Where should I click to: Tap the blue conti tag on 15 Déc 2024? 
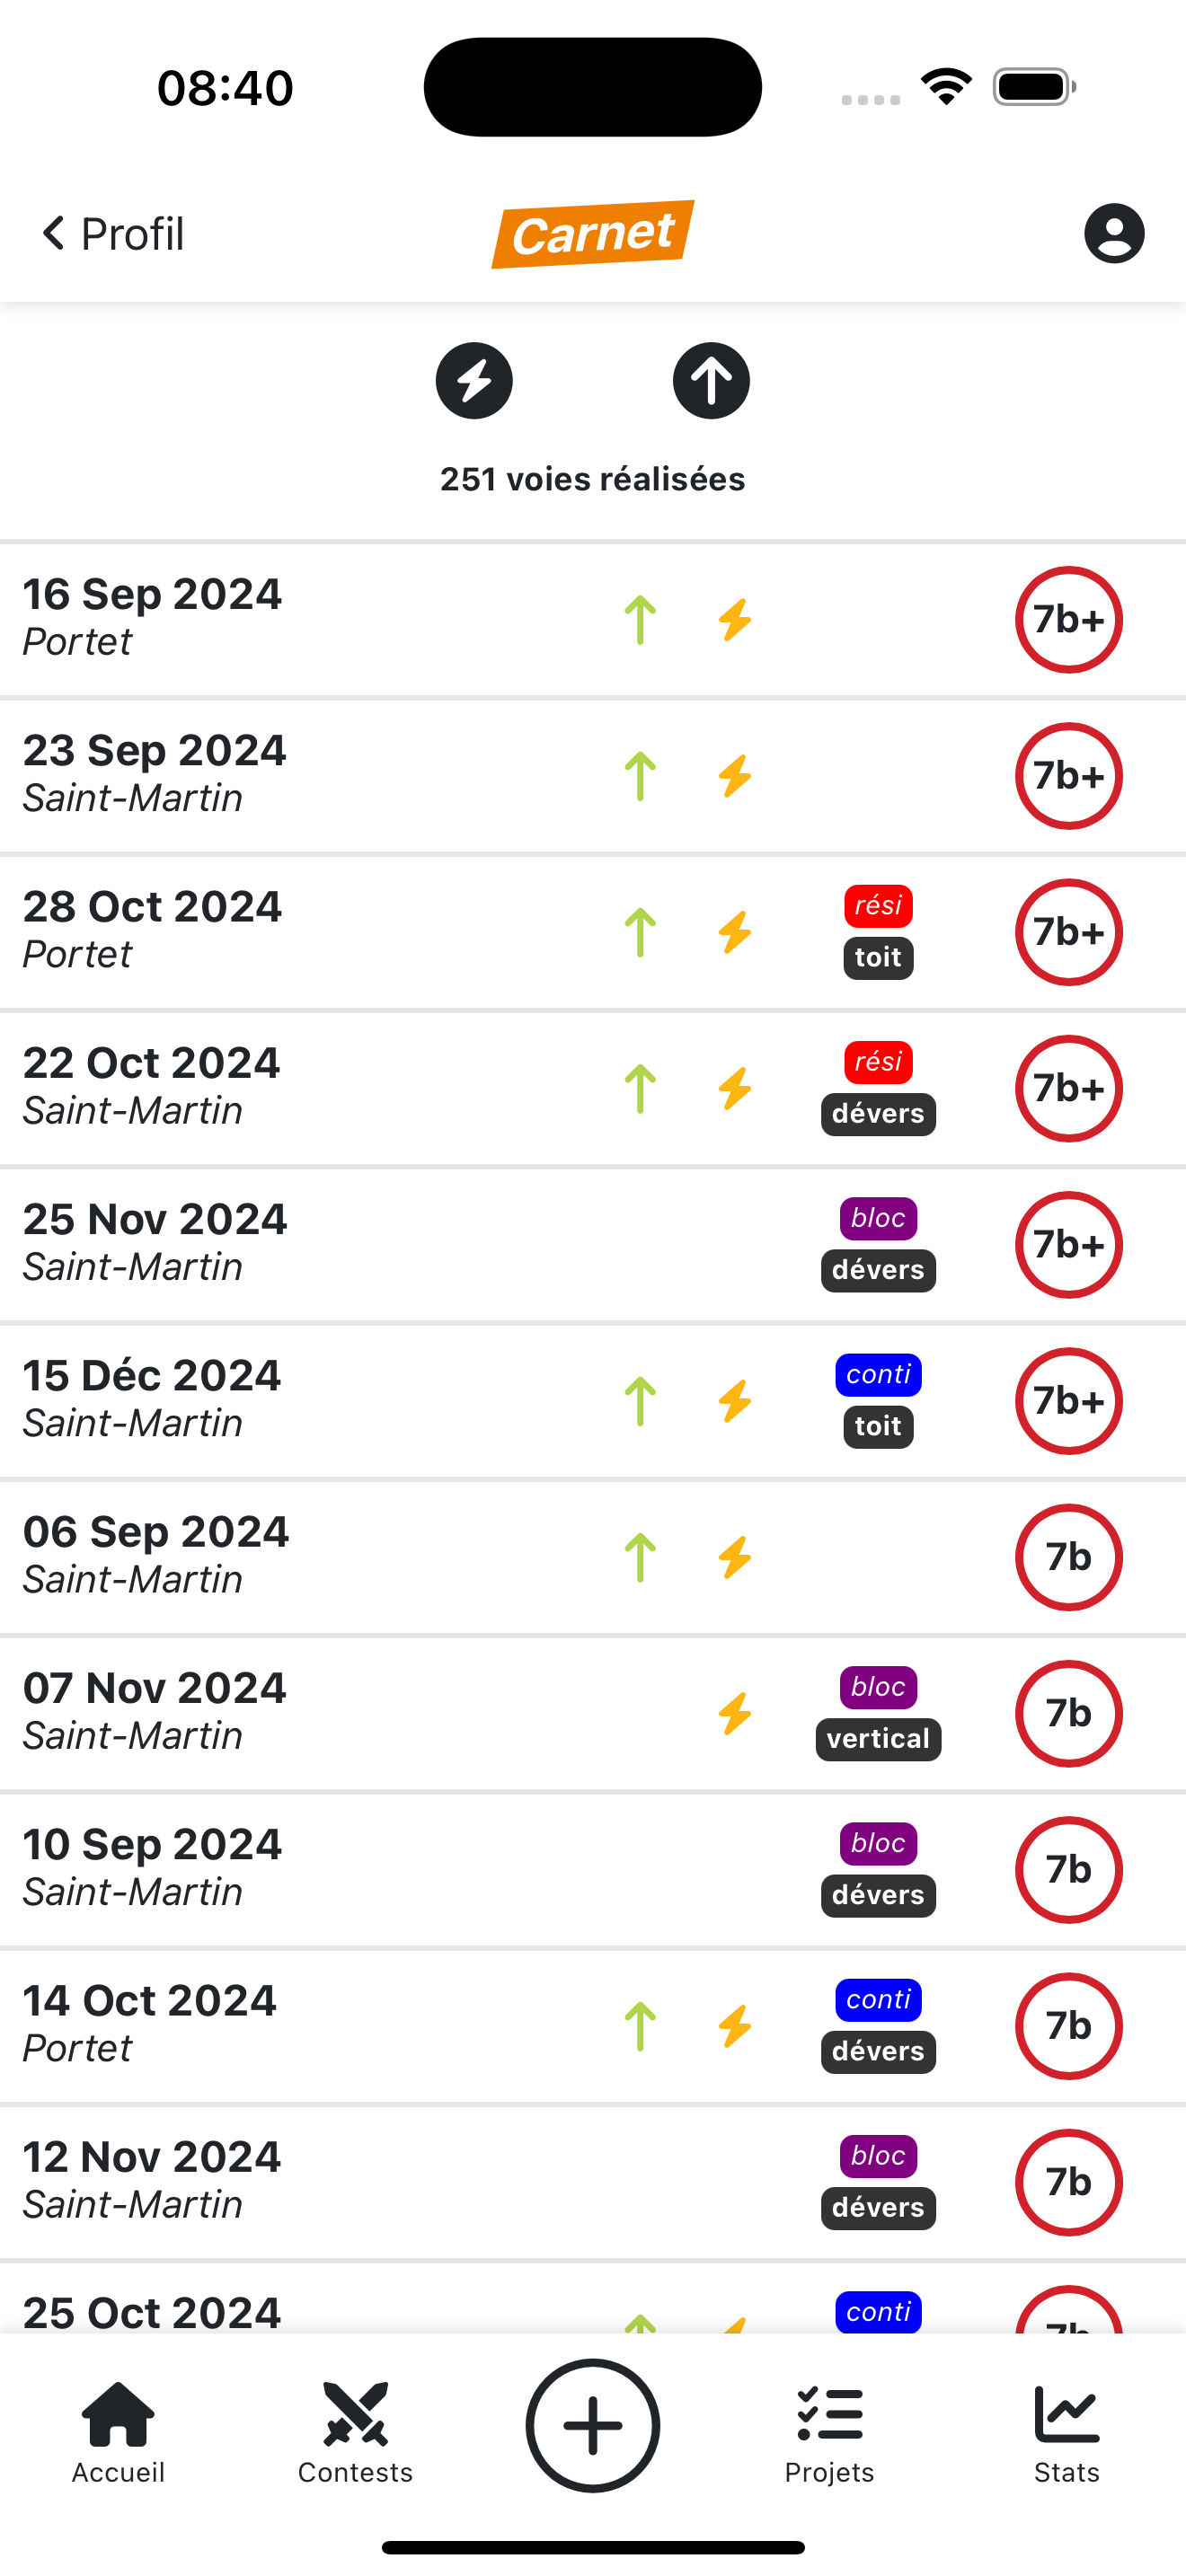pos(878,1374)
